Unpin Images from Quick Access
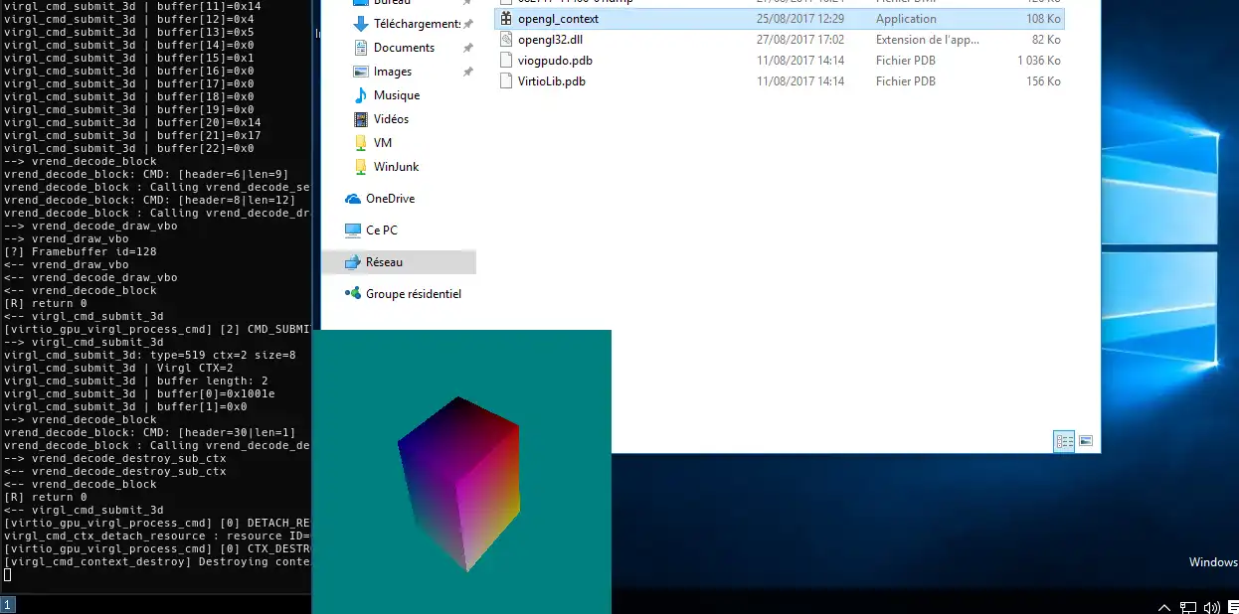This screenshot has width=1239, height=614. 467,71
